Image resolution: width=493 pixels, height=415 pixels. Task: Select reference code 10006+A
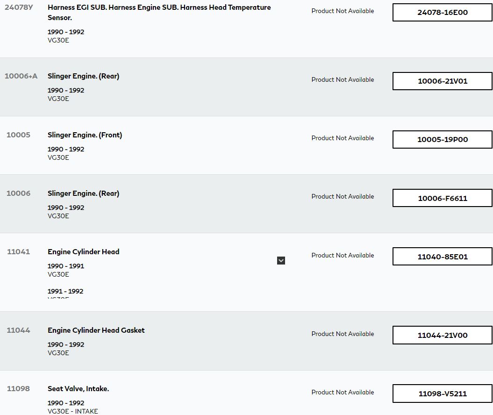pos(21,76)
